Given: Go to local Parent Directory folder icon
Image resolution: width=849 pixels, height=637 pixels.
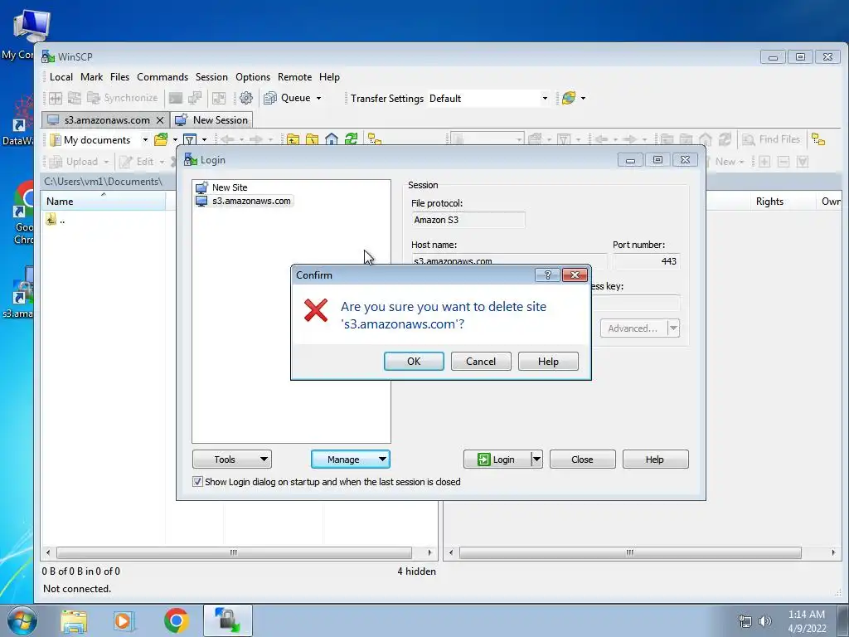Looking at the screenshot, I should tap(293, 139).
